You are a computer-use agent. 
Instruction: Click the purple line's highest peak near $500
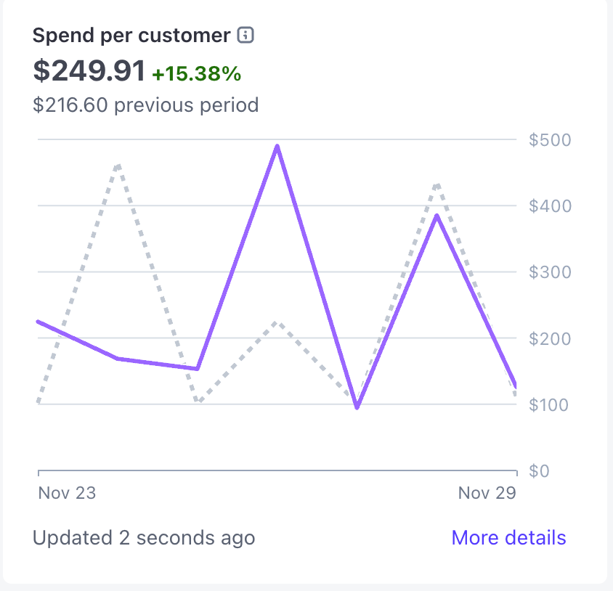click(x=277, y=146)
